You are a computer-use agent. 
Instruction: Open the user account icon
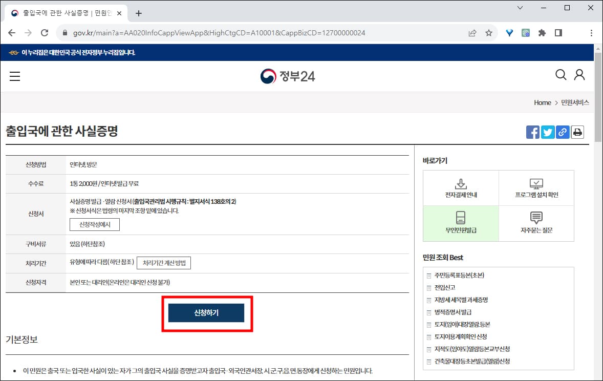(579, 75)
